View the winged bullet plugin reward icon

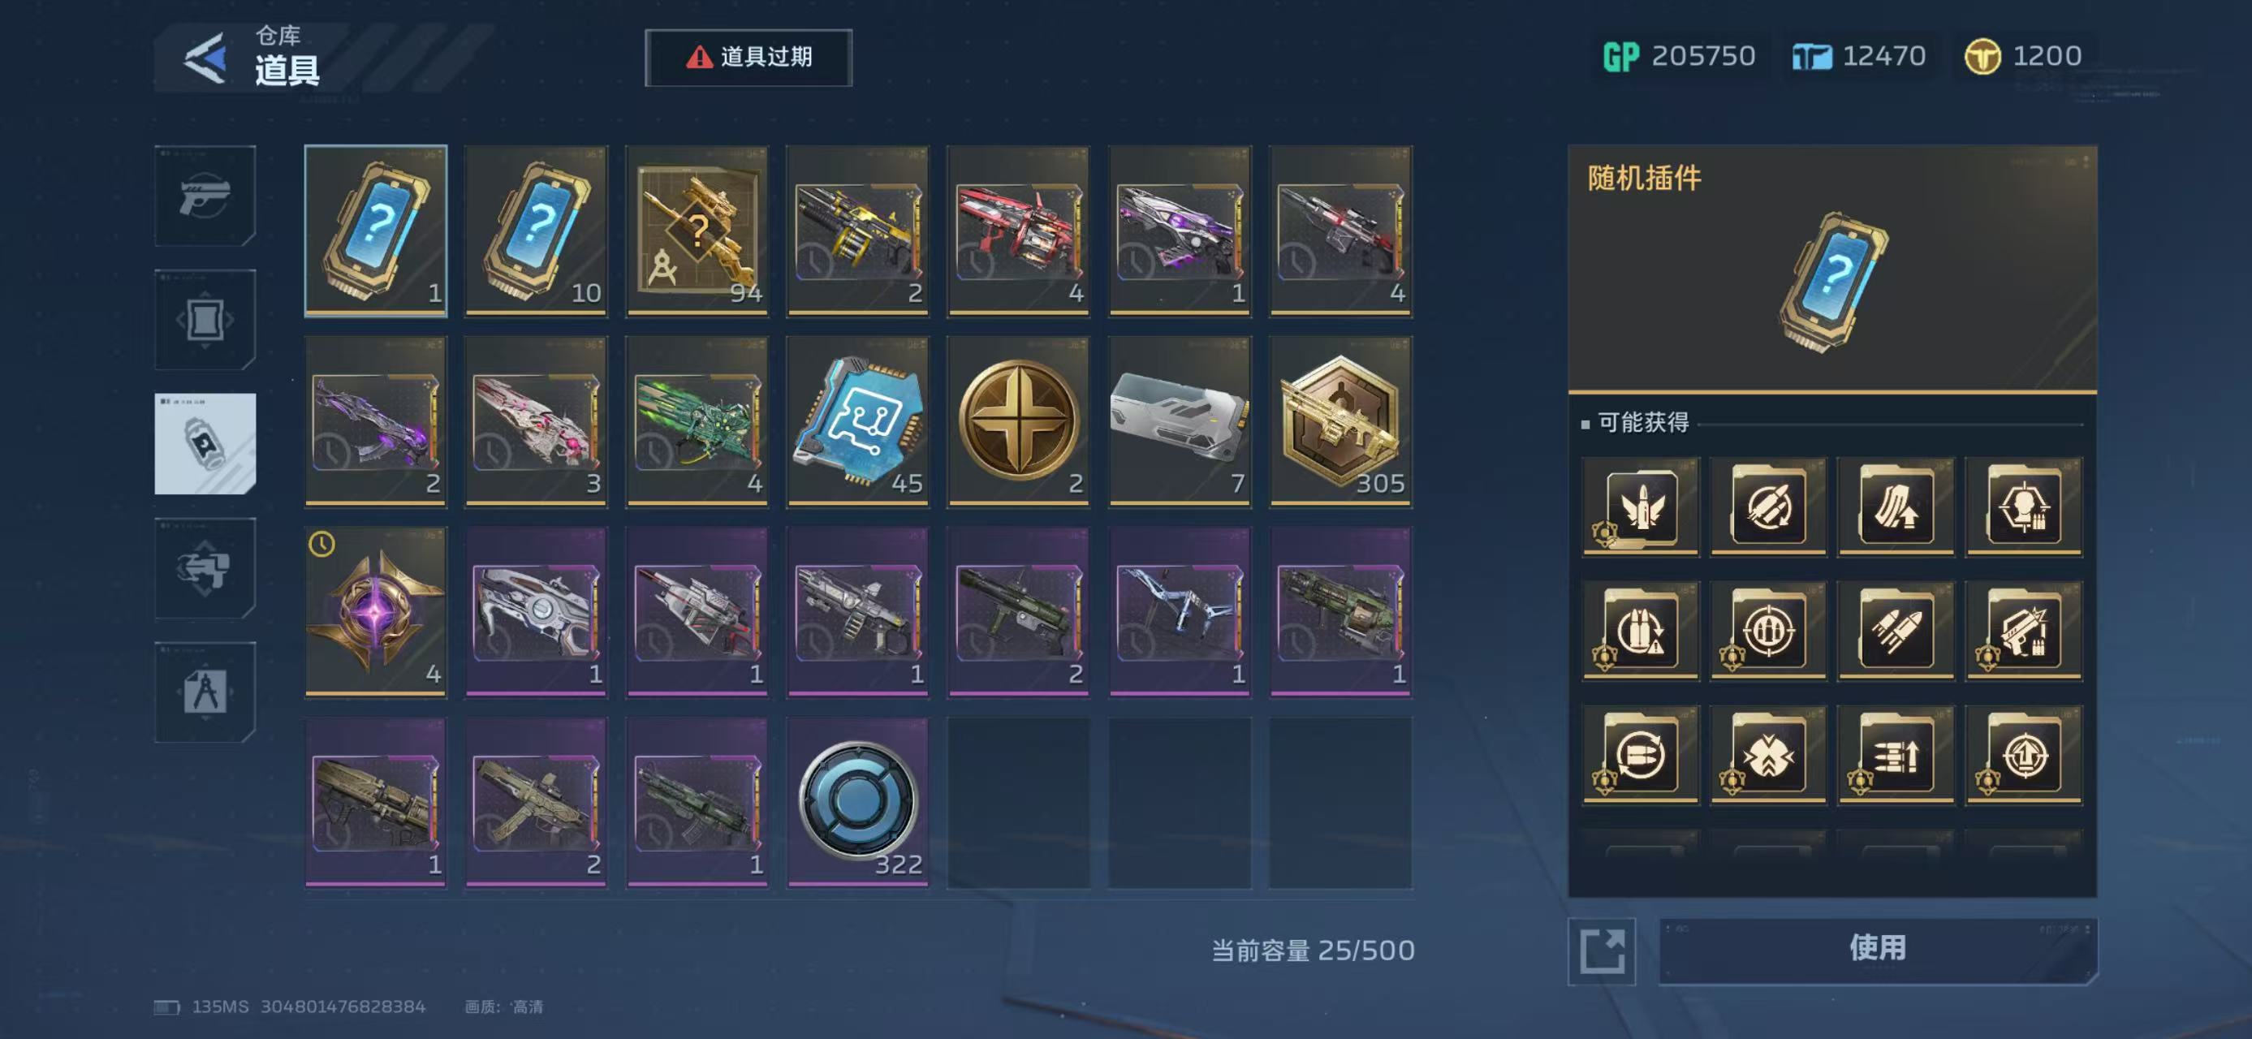click(1641, 506)
